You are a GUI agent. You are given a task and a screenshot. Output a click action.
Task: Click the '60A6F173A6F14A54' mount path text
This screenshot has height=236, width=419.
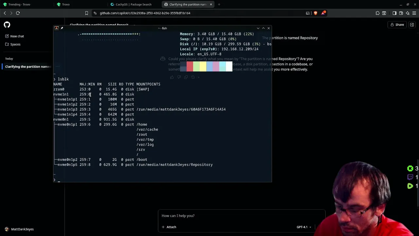208,109
